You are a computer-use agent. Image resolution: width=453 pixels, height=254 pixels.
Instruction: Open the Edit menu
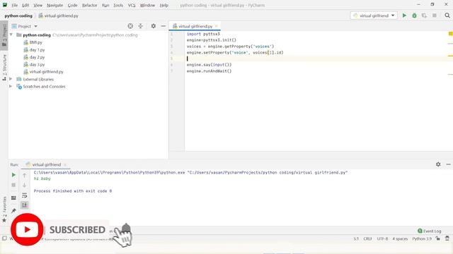tap(25, 5)
